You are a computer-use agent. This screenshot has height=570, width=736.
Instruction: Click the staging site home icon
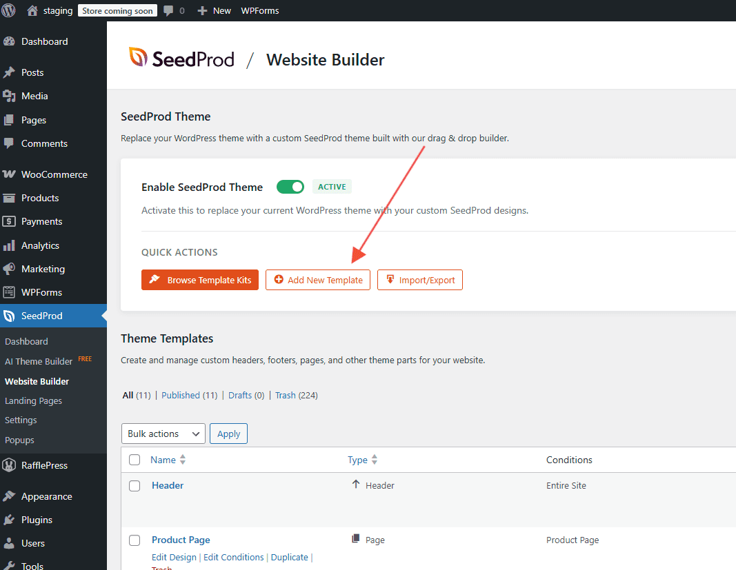[32, 11]
